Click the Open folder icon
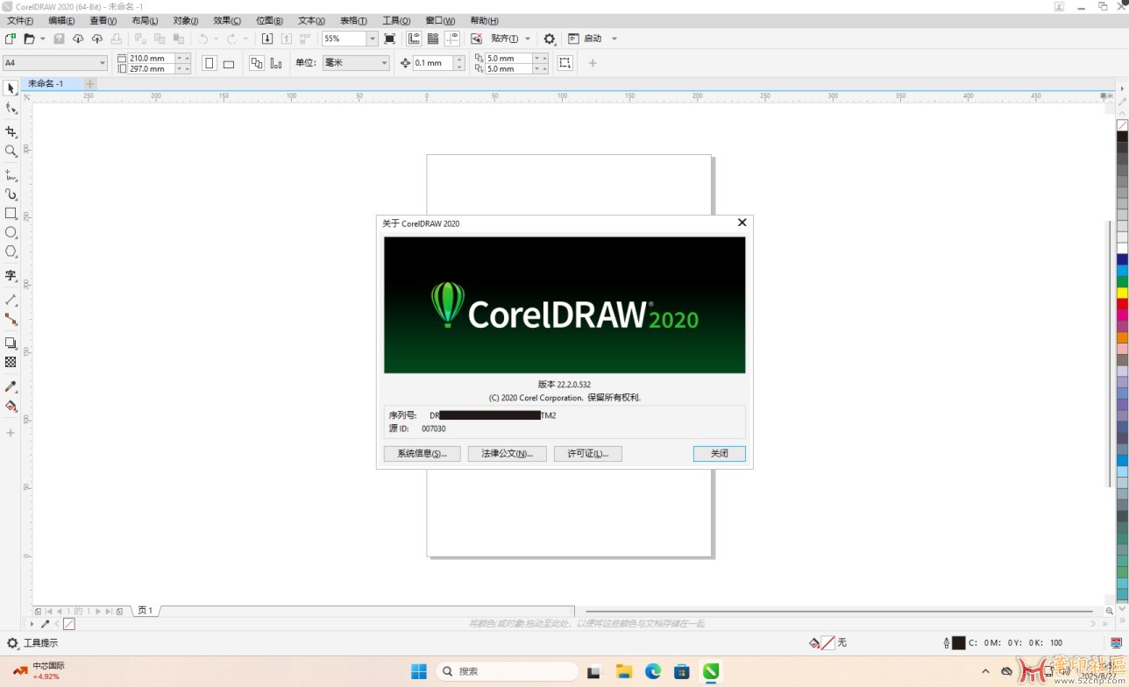This screenshot has height=687, width=1129. coord(29,39)
